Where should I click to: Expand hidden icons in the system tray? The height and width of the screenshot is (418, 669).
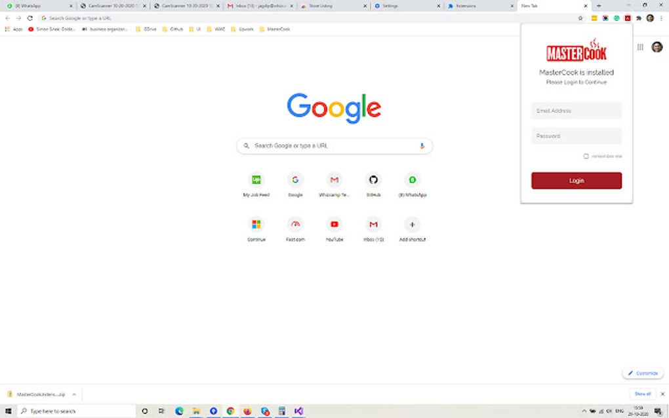tap(583, 411)
